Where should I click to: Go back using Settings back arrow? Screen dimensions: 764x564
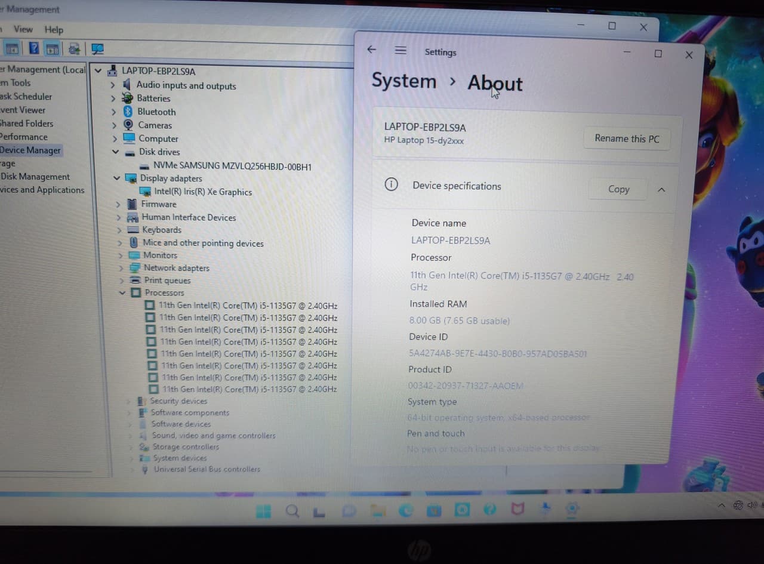[371, 50]
